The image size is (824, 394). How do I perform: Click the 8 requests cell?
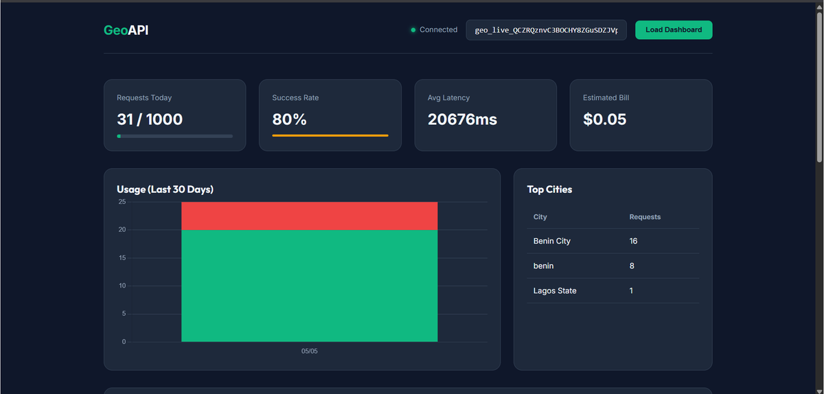[x=632, y=266]
